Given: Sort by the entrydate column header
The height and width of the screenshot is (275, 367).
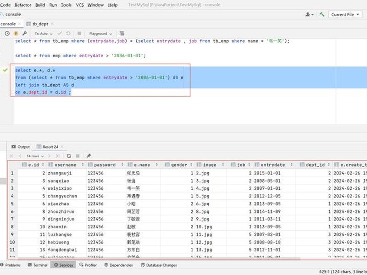Looking at the screenshot, I should point(273,165).
